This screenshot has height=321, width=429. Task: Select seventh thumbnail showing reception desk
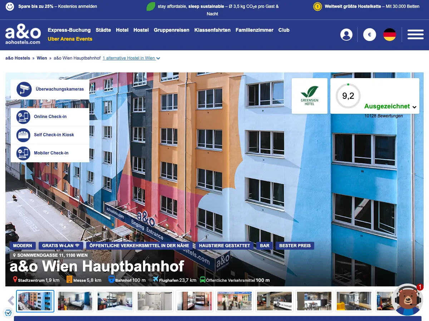click(274, 301)
